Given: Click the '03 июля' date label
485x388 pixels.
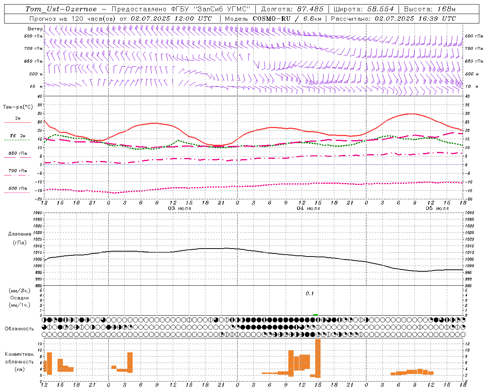Looking at the screenshot, I should [x=180, y=208].
